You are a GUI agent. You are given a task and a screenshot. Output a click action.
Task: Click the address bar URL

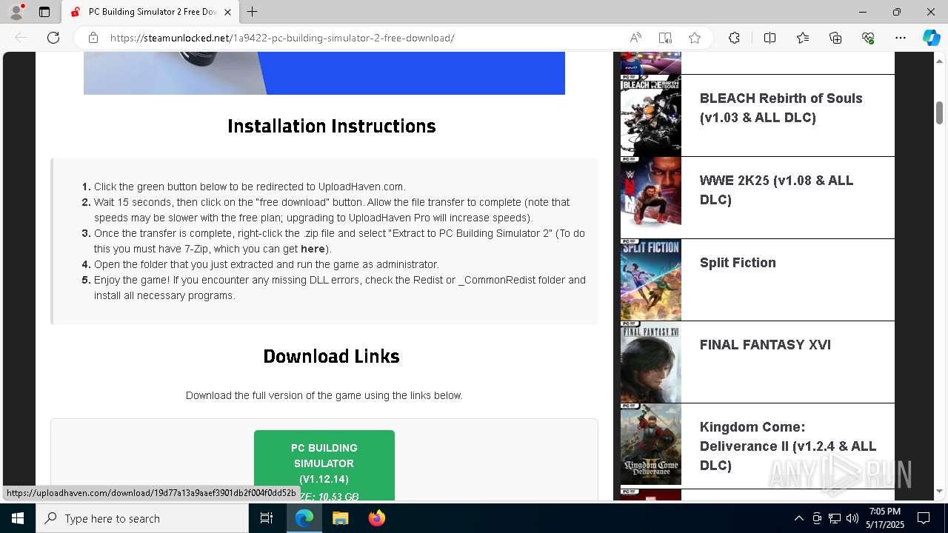point(282,38)
